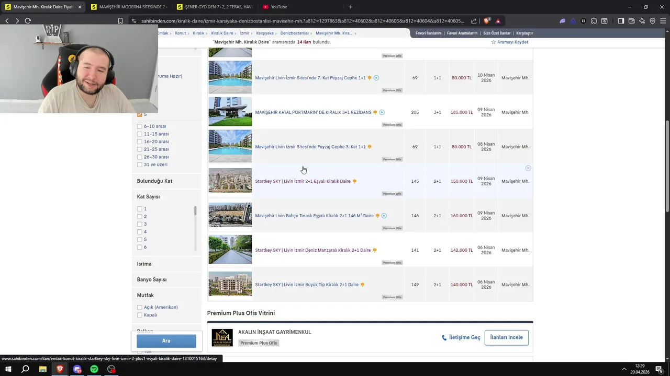The image size is (670, 376).
Task: Click the star icon beside Aramayı Kaydet
Action: [x=493, y=42]
